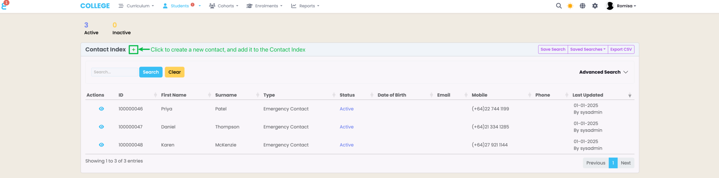Click the blue Search button
This screenshot has width=719, height=178.
pos(151,72)
